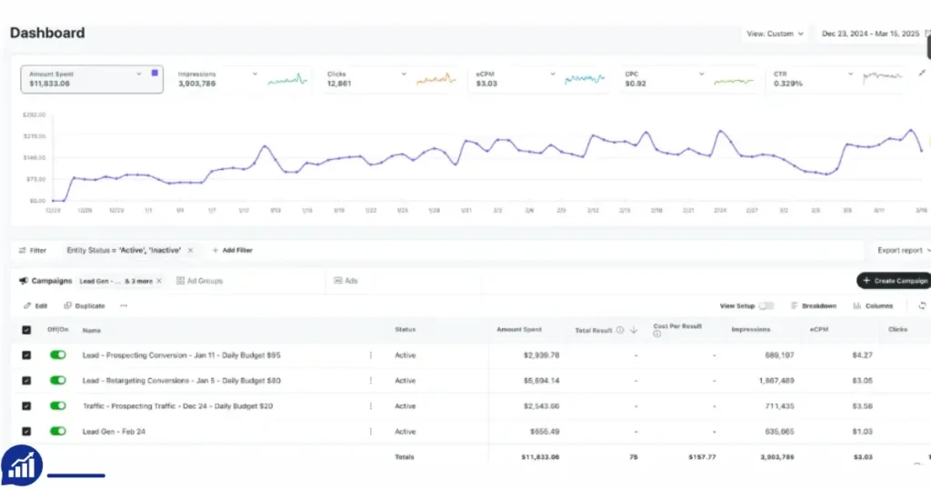Open the Clicks metric dropdown
Image resolution: width=931 pixels, height=489 pixels.
point(404,75)
